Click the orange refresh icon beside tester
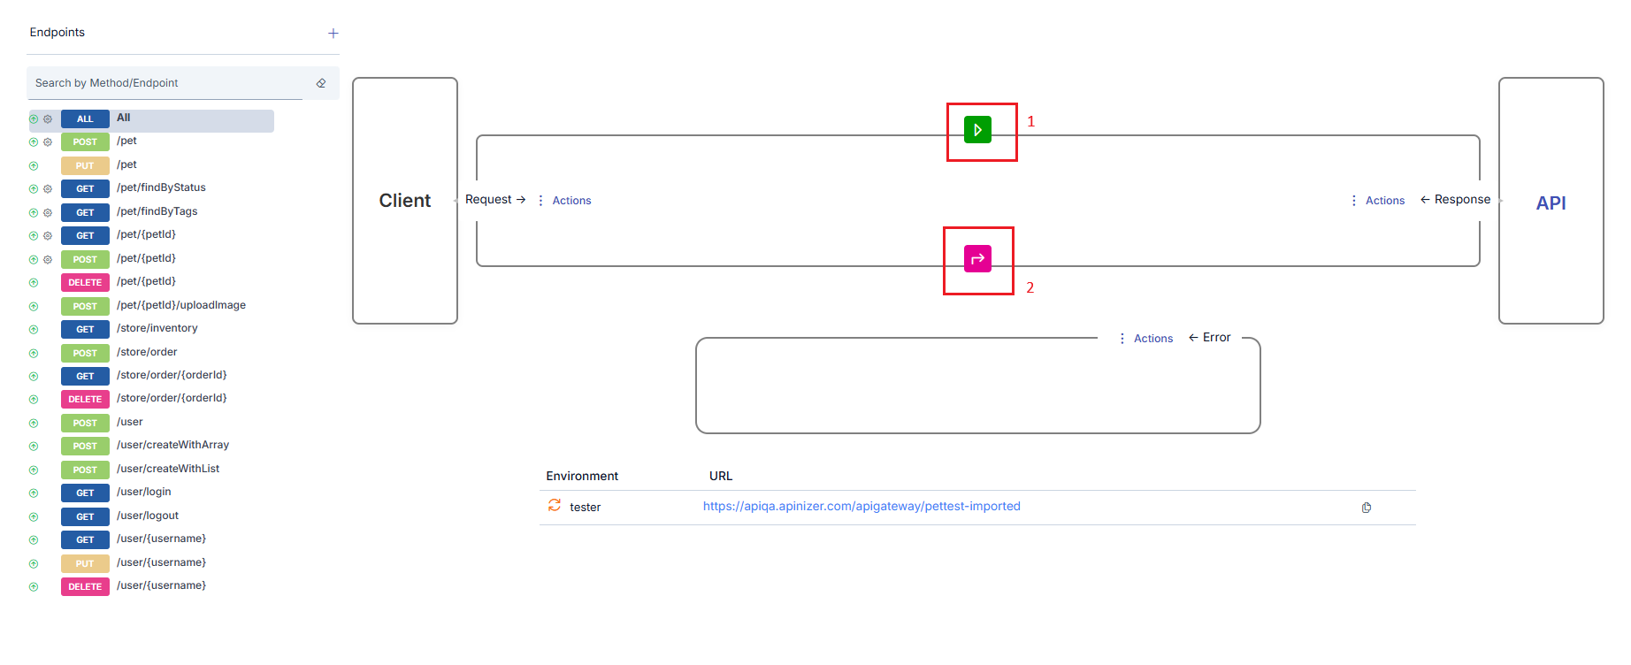 (555, 505)
